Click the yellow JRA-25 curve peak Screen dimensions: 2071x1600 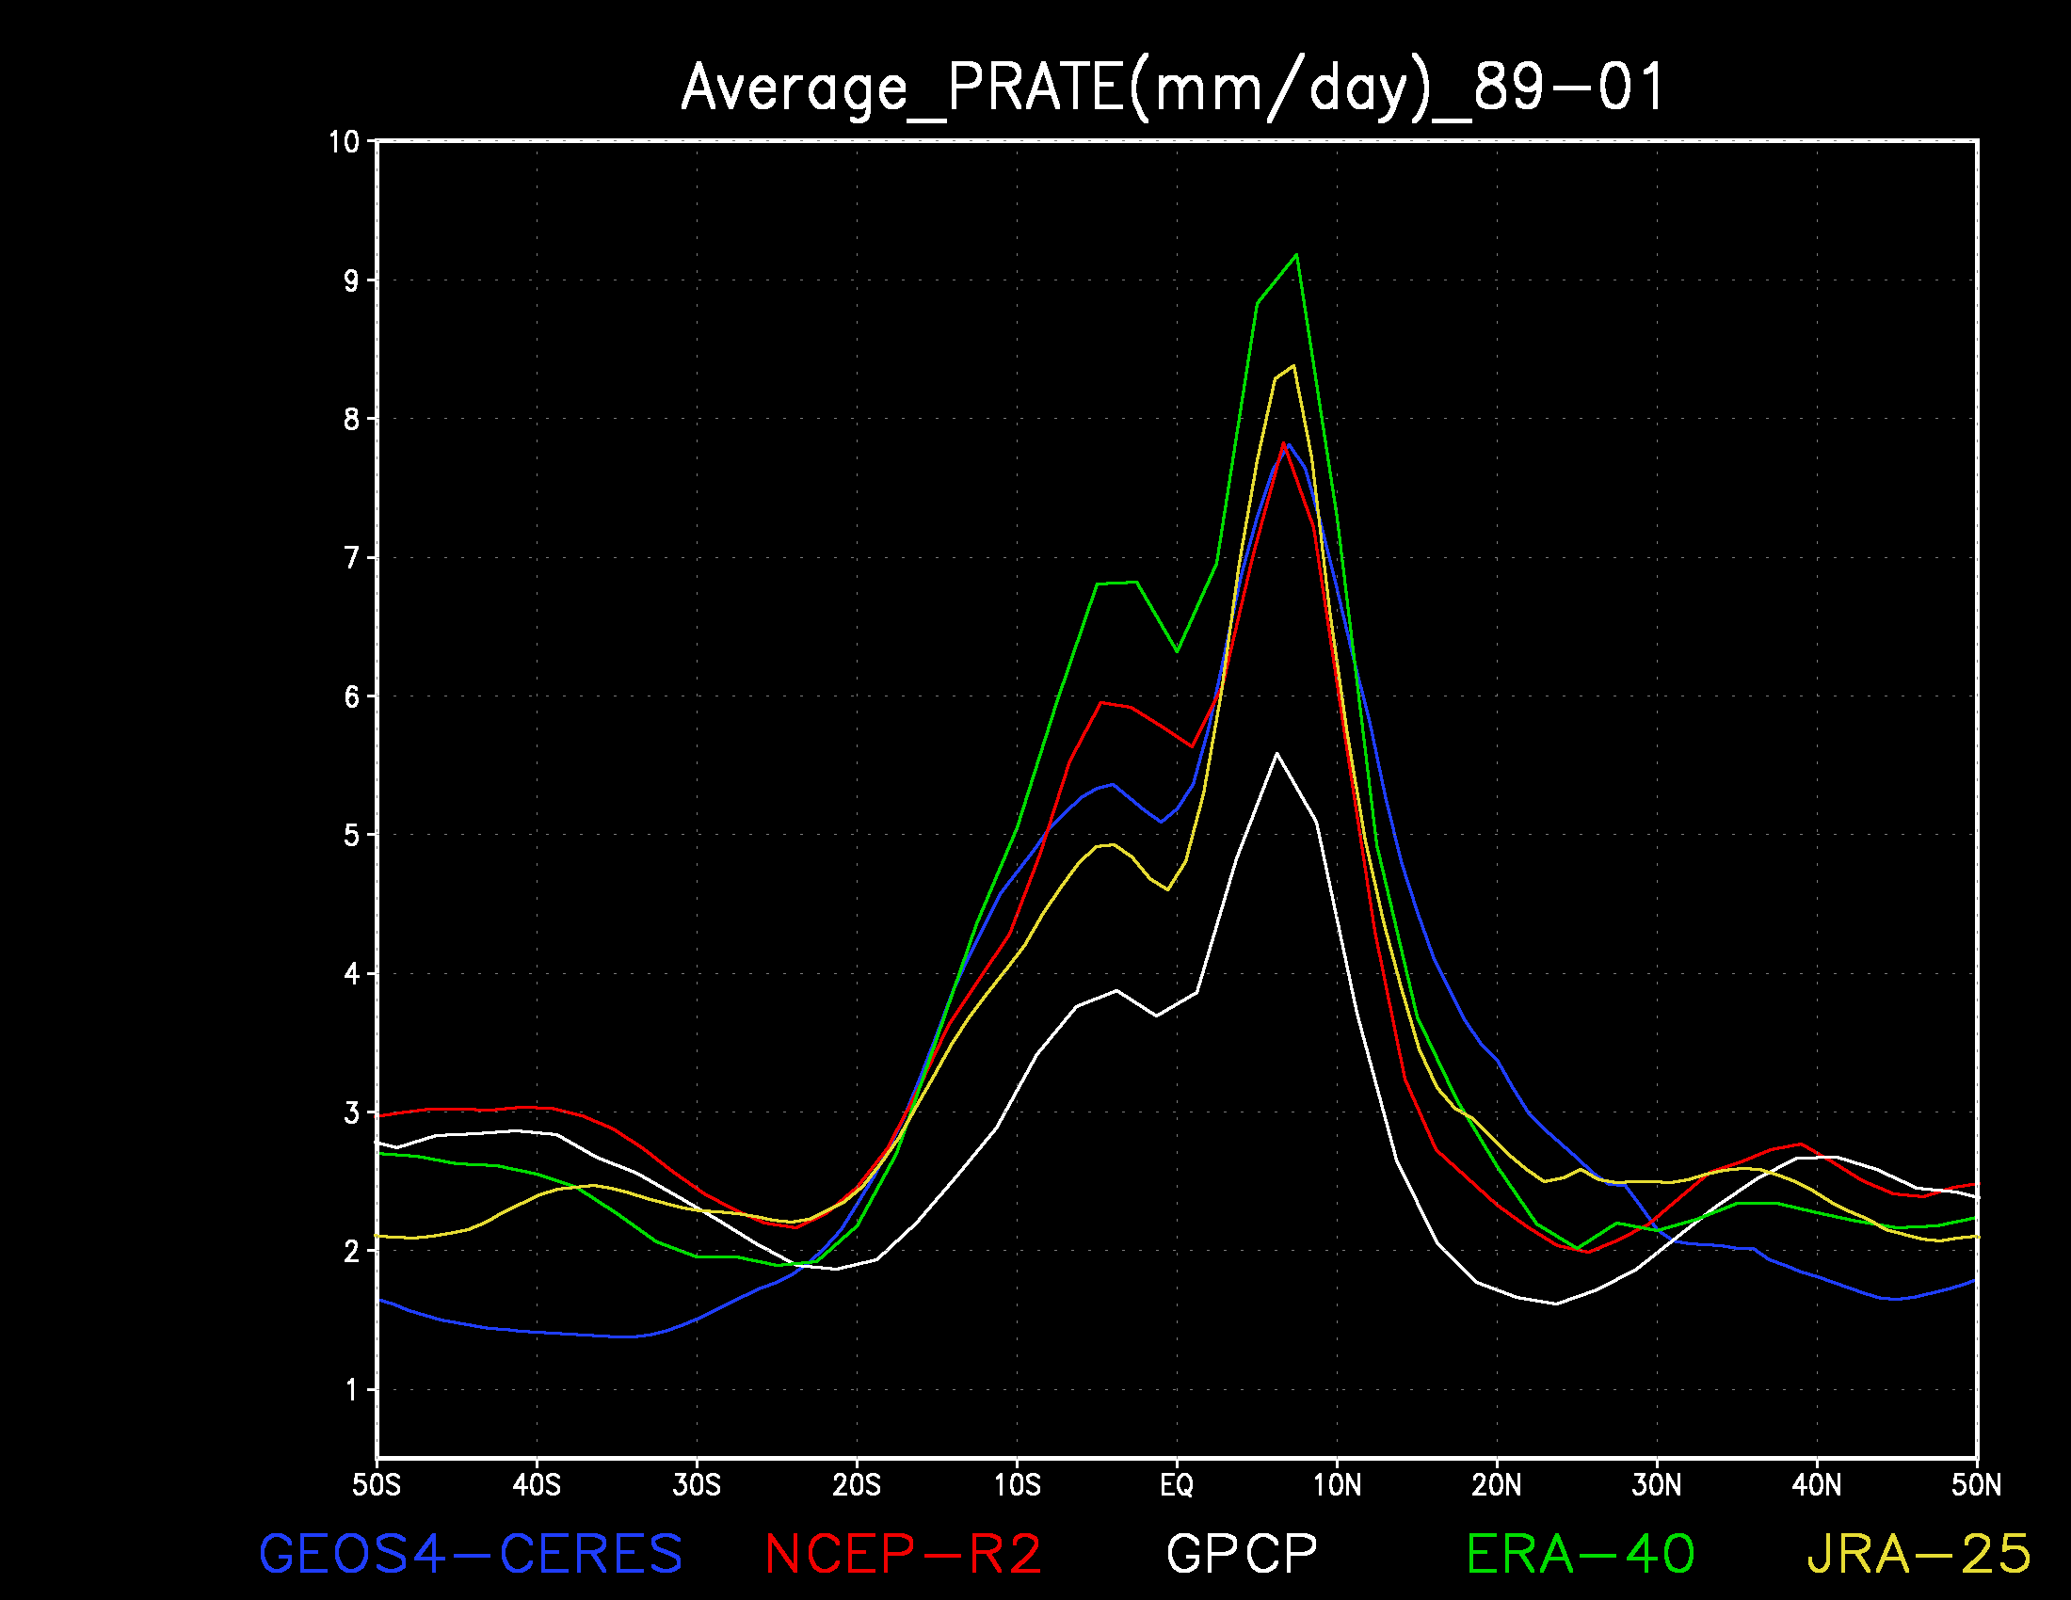click(1293, 366)
